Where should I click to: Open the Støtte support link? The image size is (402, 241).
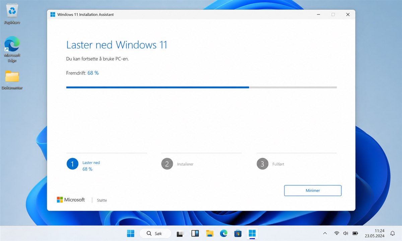pos(102,200)
